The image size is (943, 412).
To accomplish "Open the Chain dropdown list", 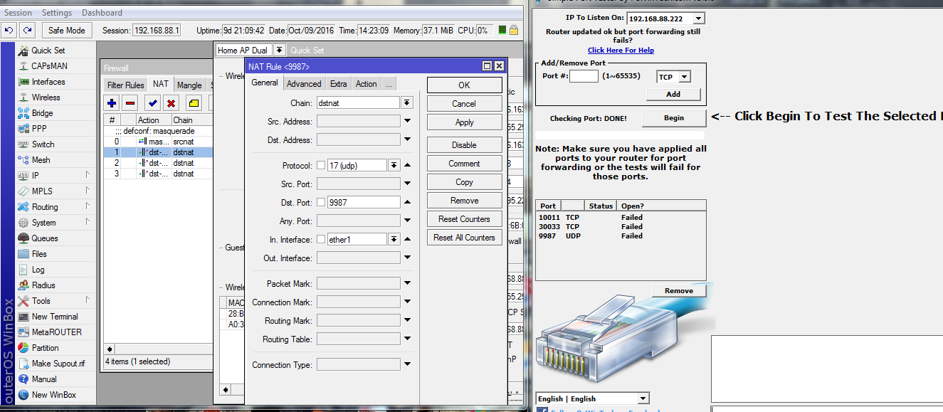I will coord(406,103).
